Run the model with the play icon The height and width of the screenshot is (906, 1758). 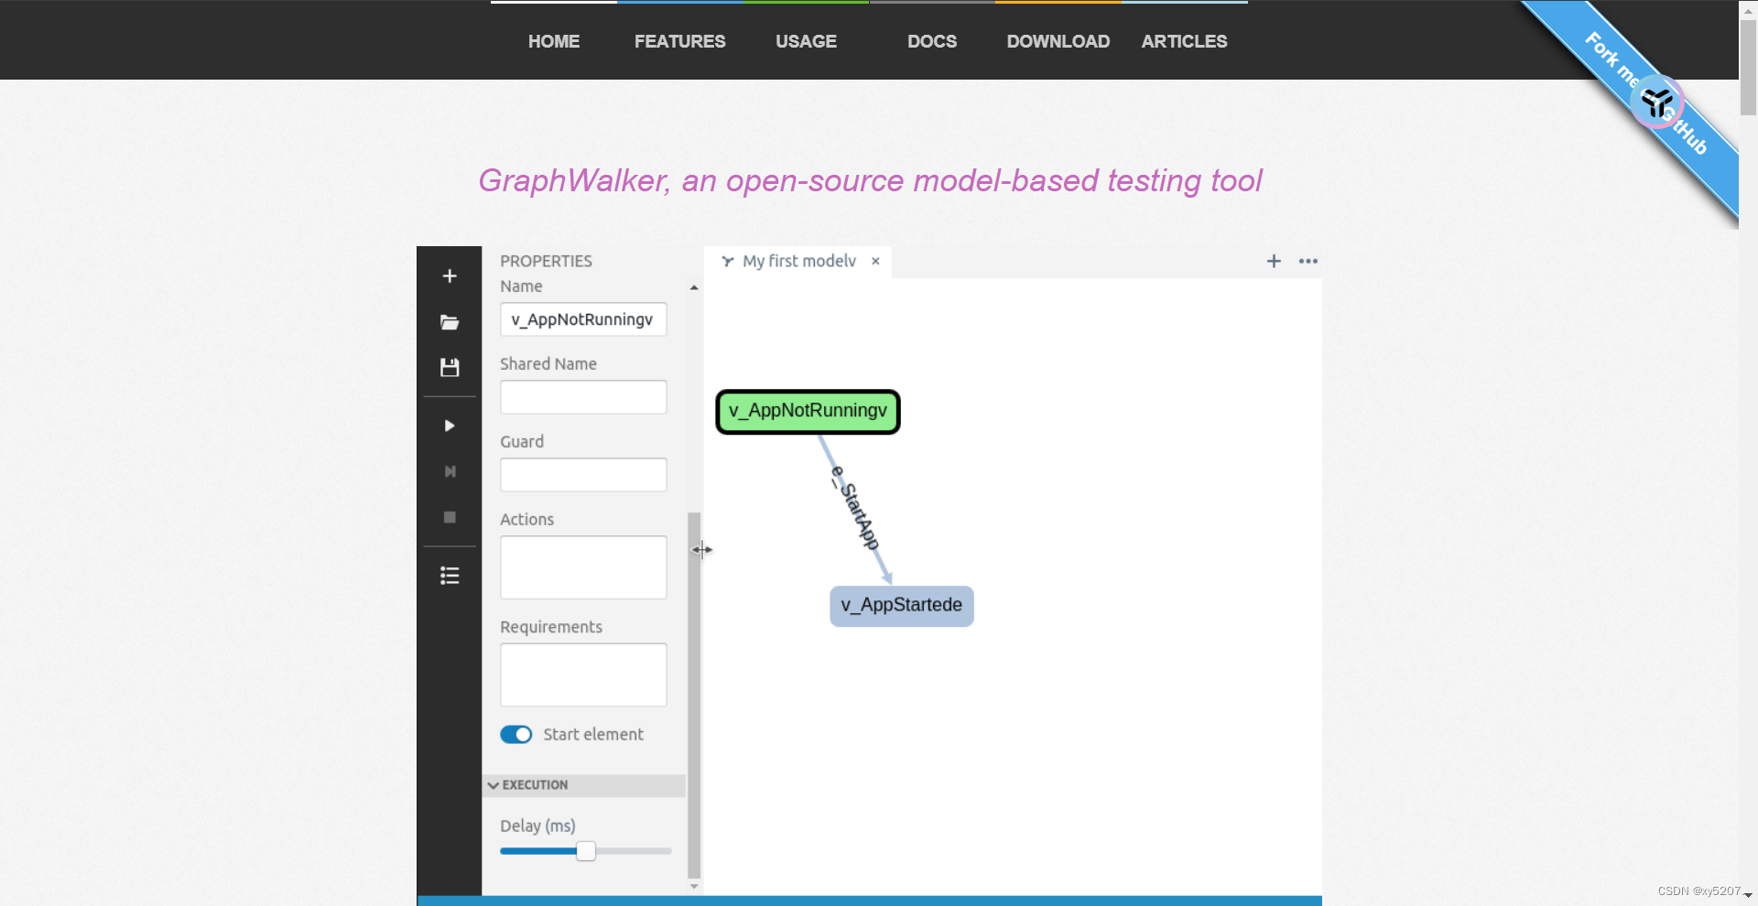450,426
